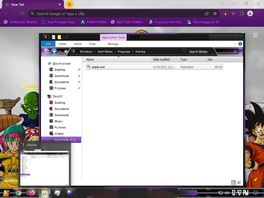
Task: Click the pin icon beside Quick access Pictures
Action: pyautogui.click(x=79, y=88)
